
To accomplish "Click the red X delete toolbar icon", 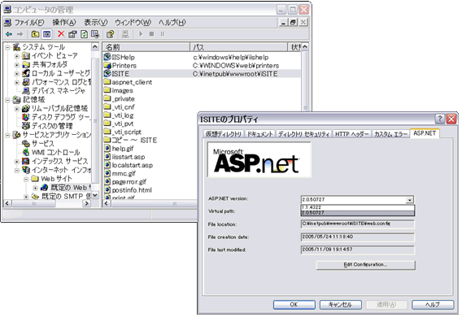I will pyautogui.click(x=61, y=34).
